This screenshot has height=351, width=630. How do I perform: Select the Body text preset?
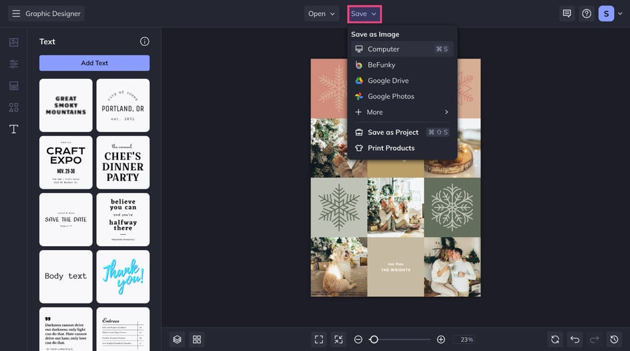[66, 277]
